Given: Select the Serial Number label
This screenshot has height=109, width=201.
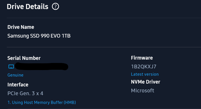Looking at the screenshot, I should 24,58.
